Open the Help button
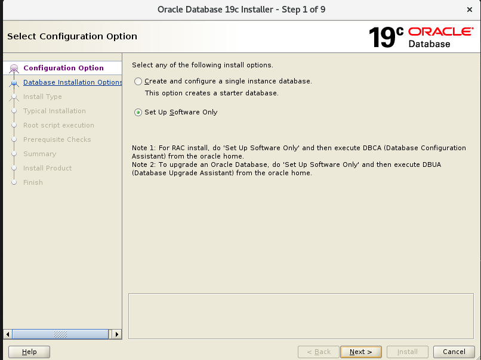 tap(29, 352)
